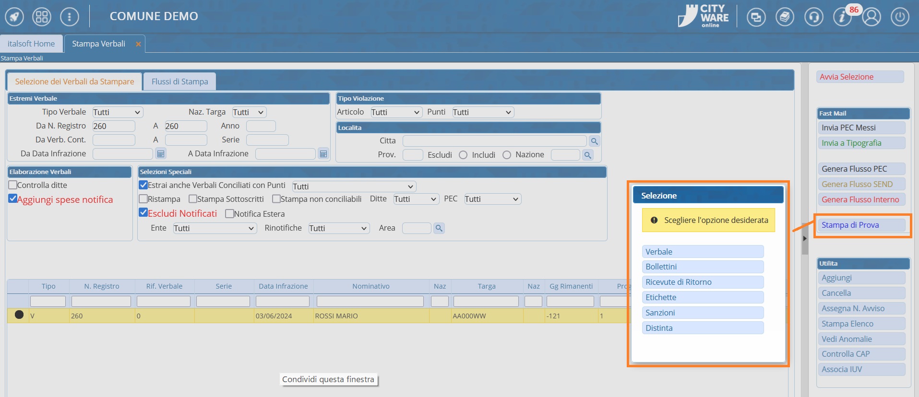Click search magnifier next to Citta field
The image size is (919, 397).
(594, 141)
